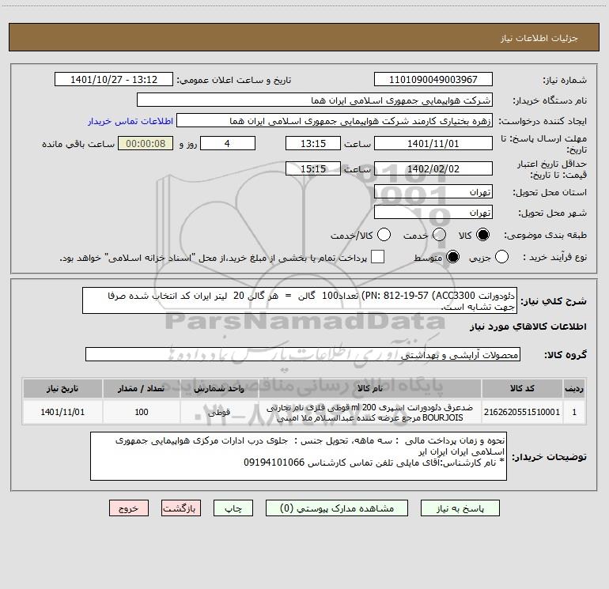Image resolution: width=609 pixels, height=589 pixels.
Task: Click the نام کالا column header
Action: coord(369,389)
